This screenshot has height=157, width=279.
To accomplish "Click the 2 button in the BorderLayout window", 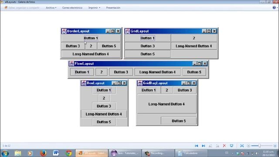I will (x=91, y=46).
